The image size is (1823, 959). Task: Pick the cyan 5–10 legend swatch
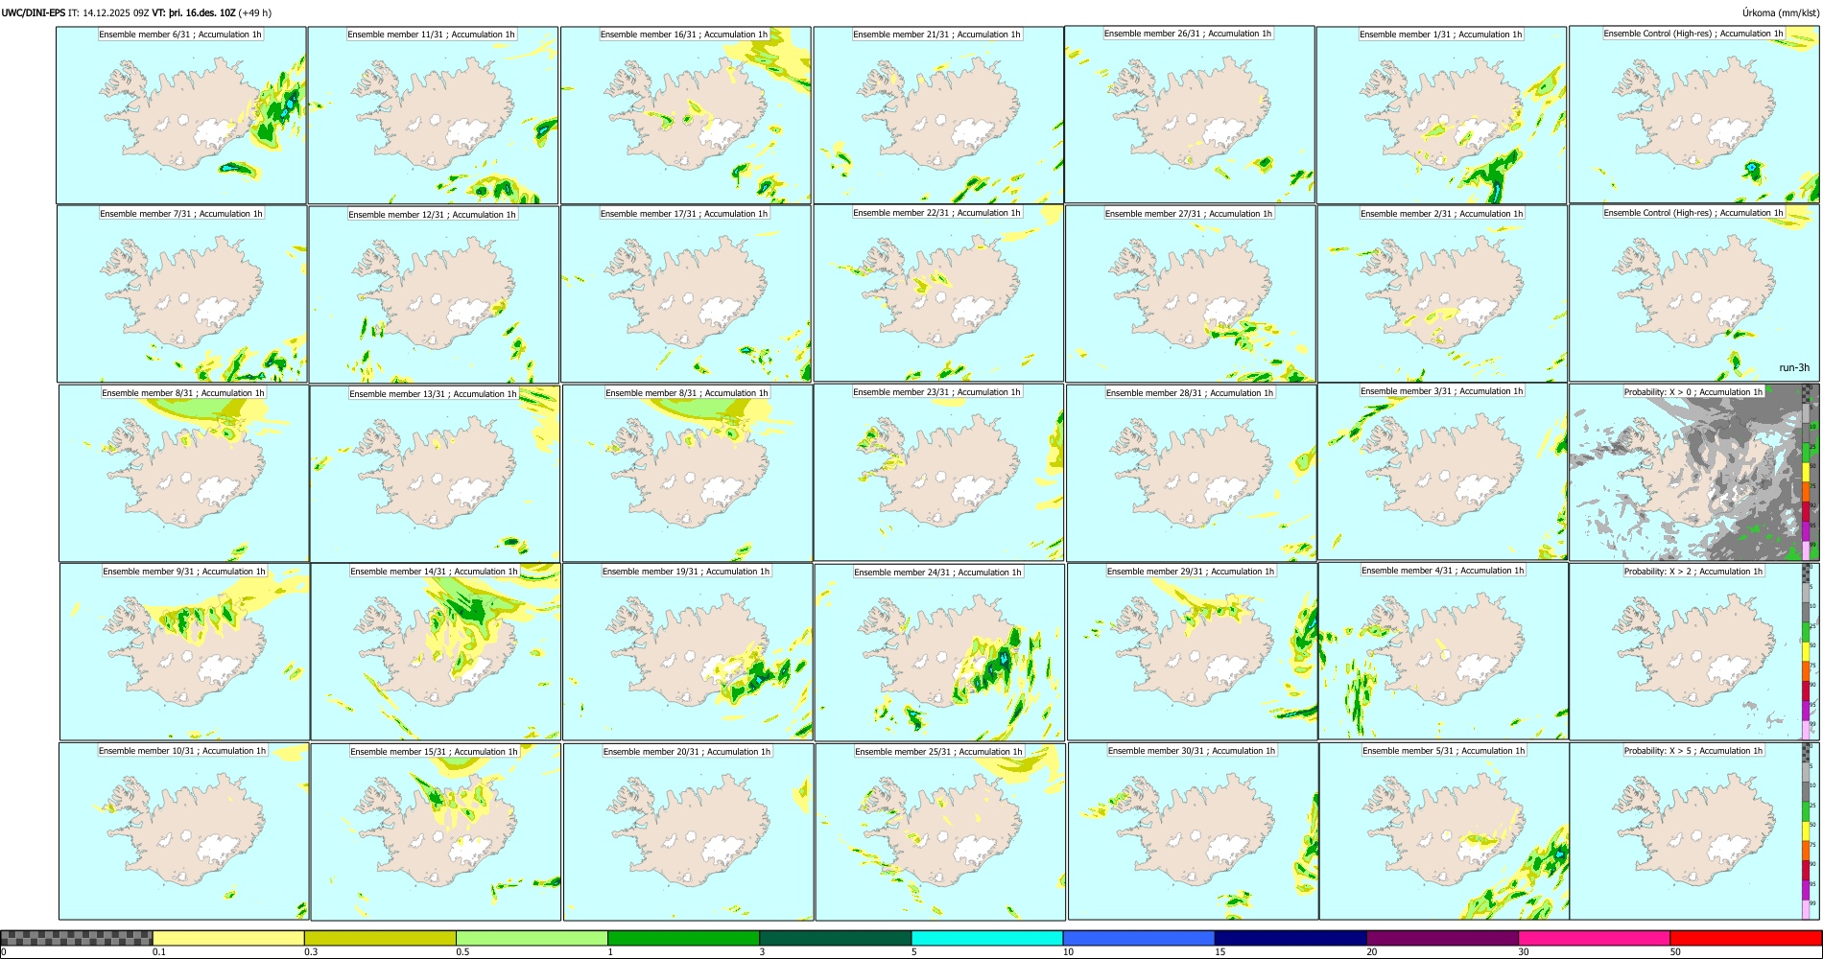click(987, 938)
